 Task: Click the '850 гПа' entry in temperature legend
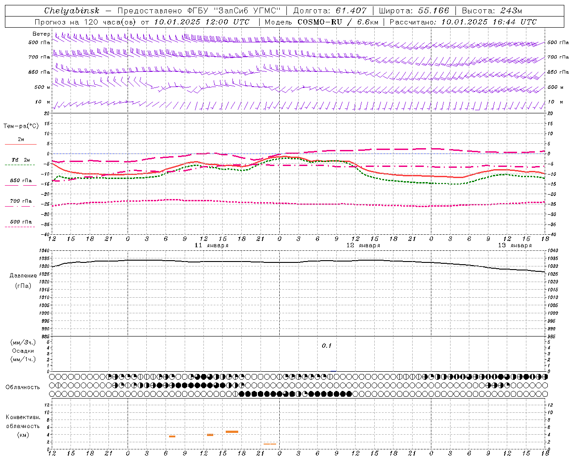coord(21,181)
